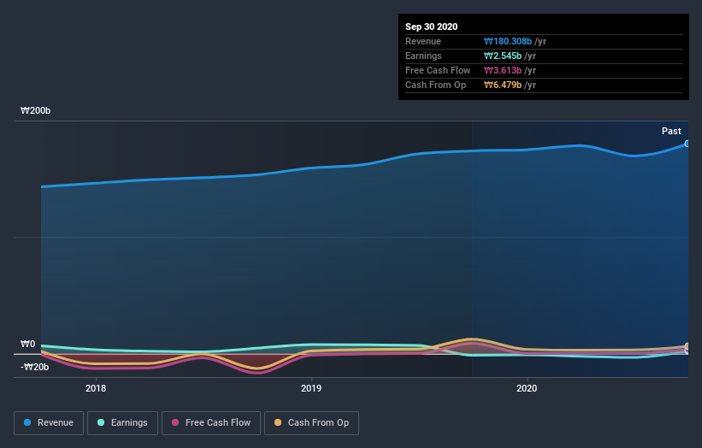Screen dimensions: 702x448
Task: Toggle the Revenue legend button
Action: click(x=49, y=423)
